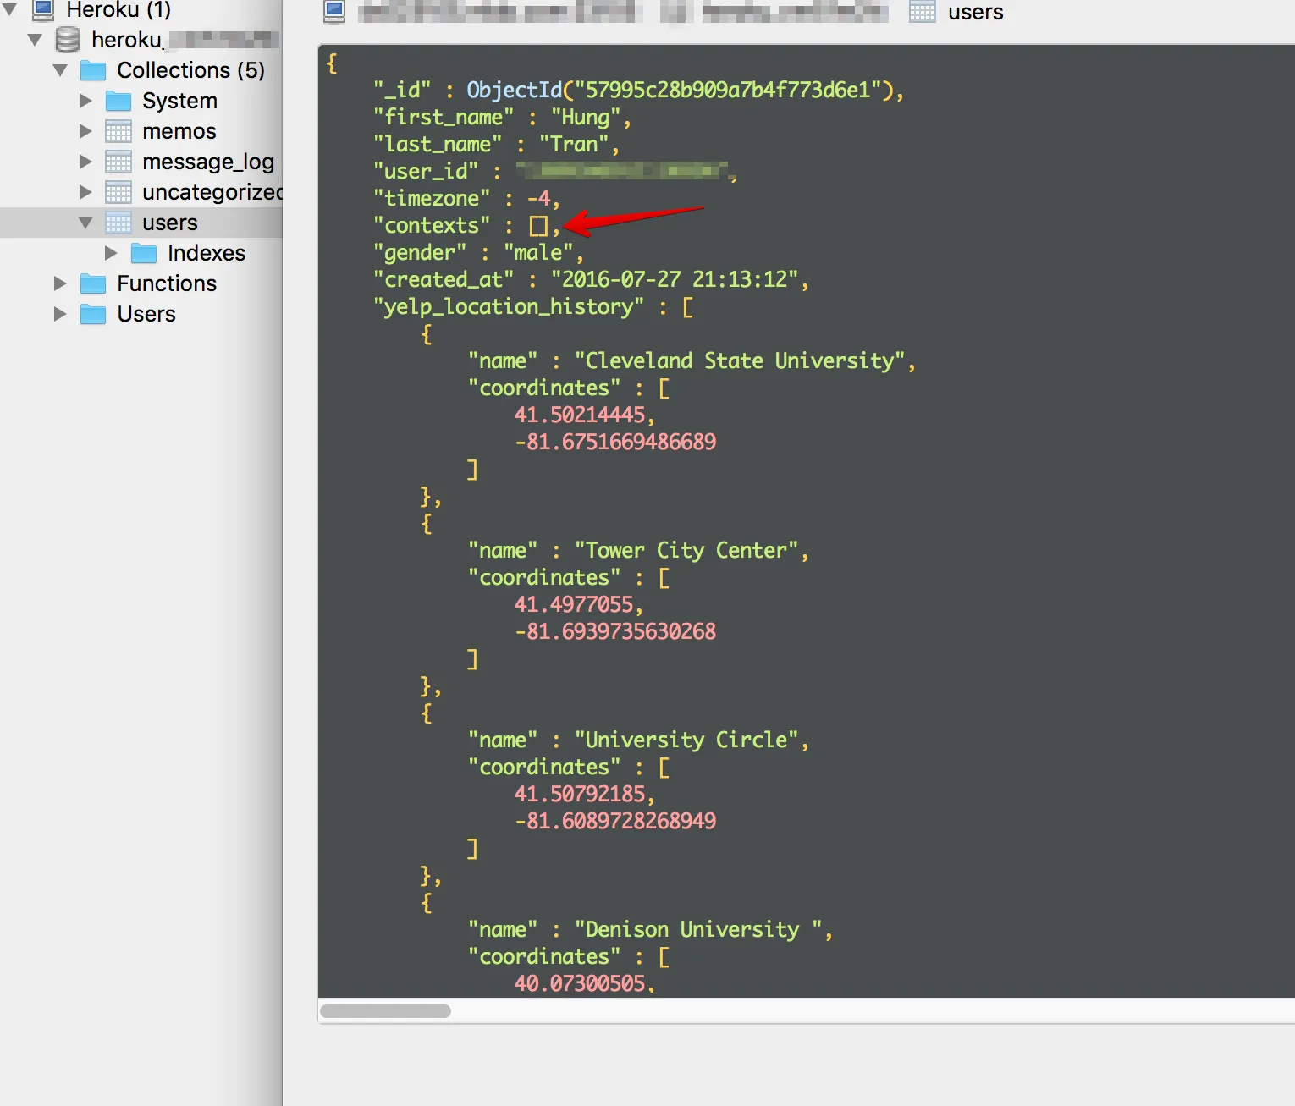
Task: Click the timezone value -4
Action: pos(538,198)
